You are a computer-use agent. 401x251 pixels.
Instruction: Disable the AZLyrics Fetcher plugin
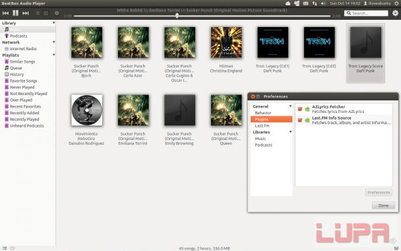pyautogui.click(x=300, y=109)
